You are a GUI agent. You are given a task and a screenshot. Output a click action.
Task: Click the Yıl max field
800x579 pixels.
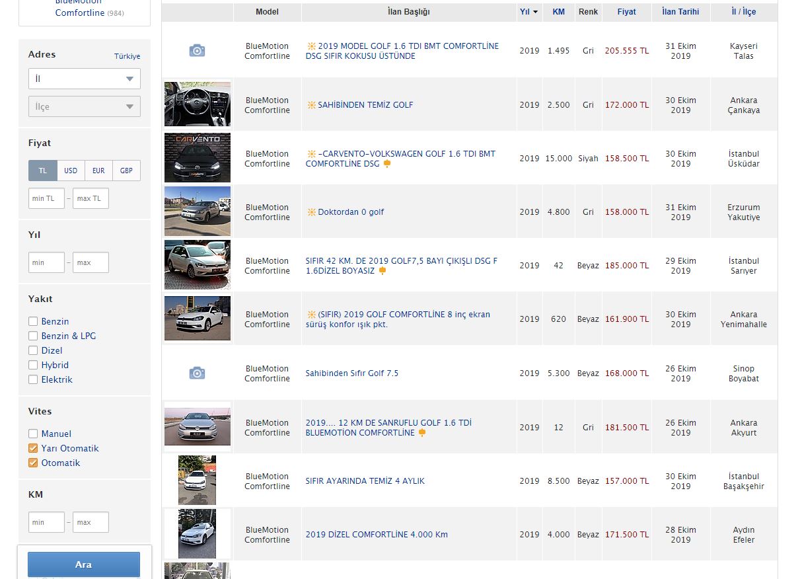pos(91,262)
